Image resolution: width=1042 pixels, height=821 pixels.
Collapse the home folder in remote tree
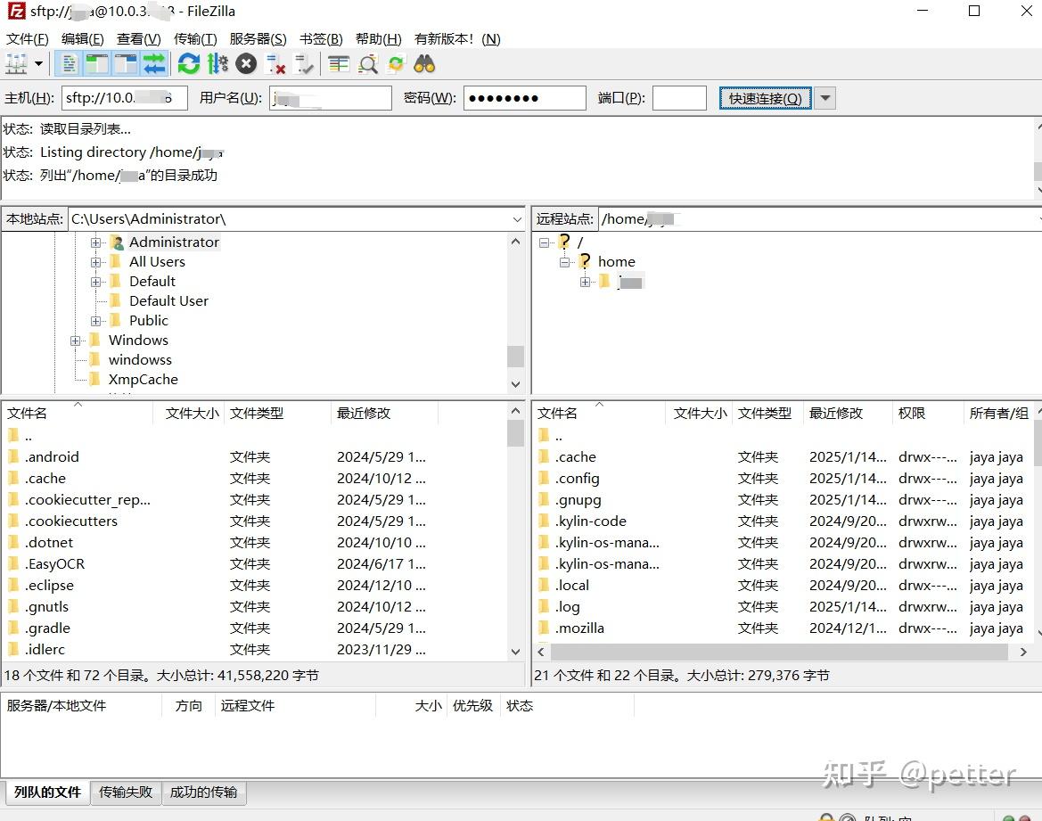[564, 261]
